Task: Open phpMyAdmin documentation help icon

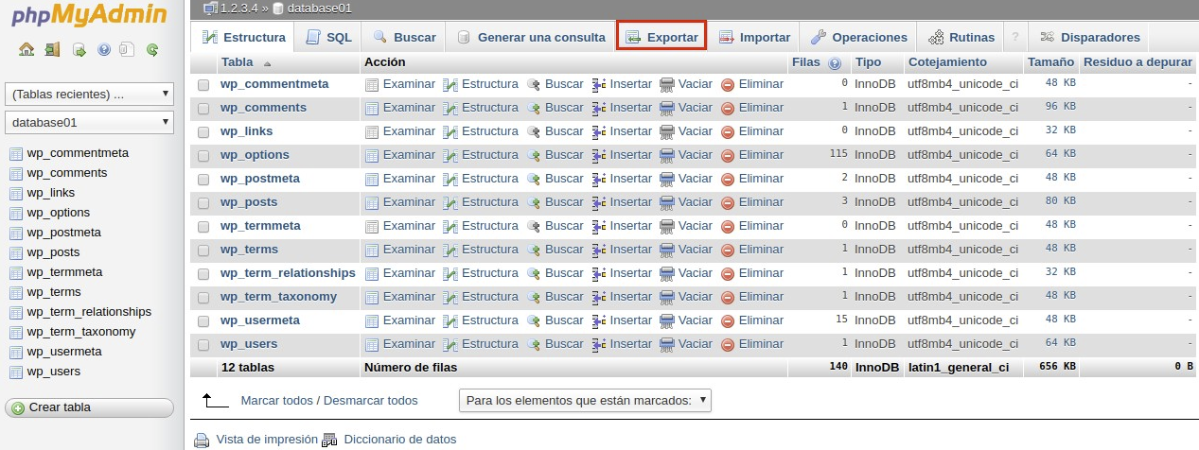Action: tap(103, 50)
